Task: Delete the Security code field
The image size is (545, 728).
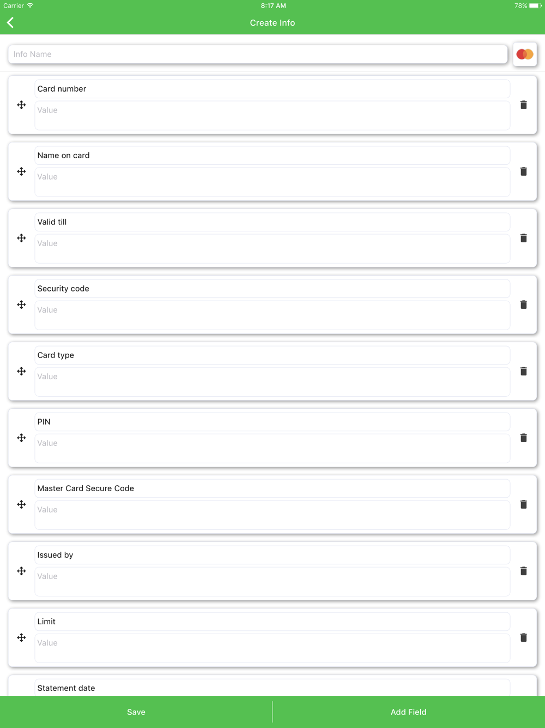Action: tap(523, 305)
